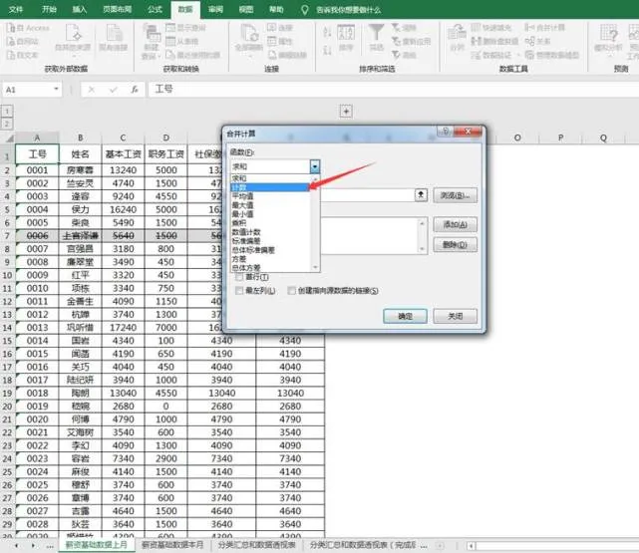
Task: Open sheet tab 薪资基础数据本月
Action: pos(172,545)
